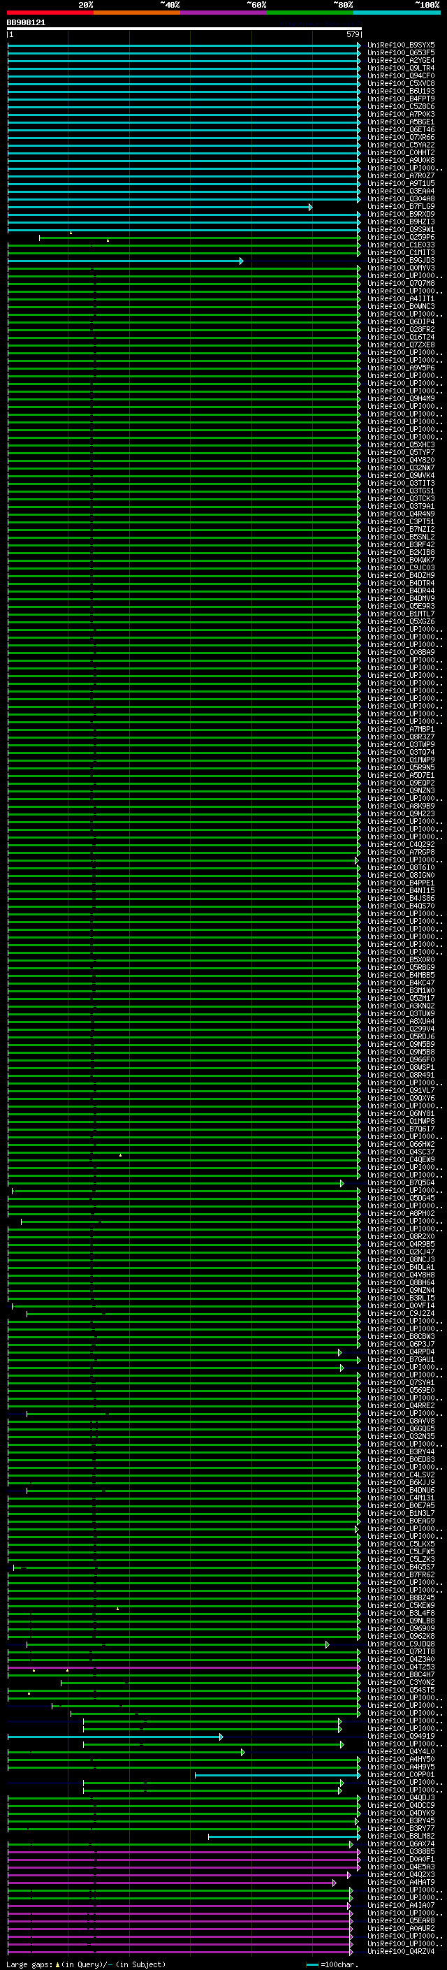Select hit label UniRef100_A5BGE1
Image resolution: width=447 pixels, height=1970 pixels.
pos(401,122)
